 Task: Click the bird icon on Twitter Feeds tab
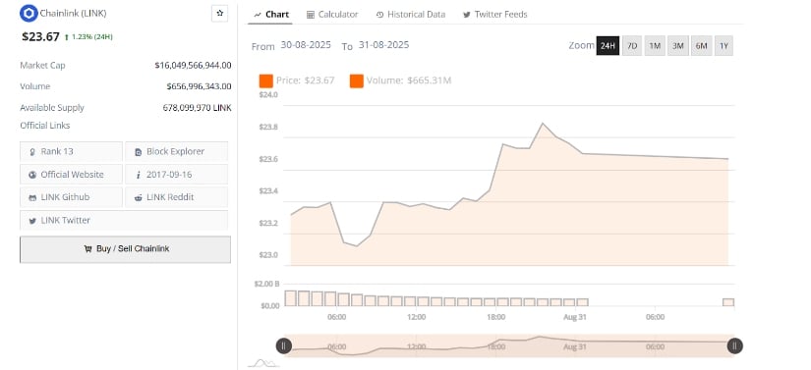(467, 15)
